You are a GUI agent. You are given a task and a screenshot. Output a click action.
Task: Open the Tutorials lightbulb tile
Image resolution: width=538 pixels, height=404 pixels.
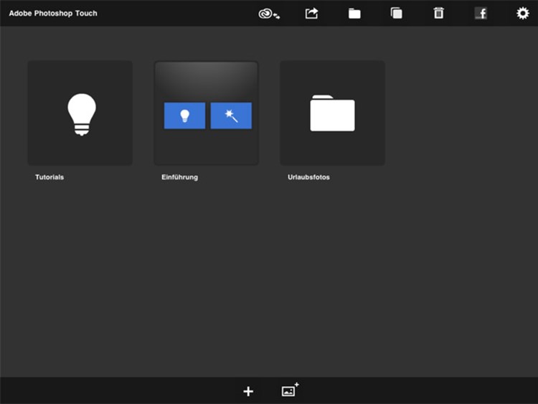pos(80,113)
